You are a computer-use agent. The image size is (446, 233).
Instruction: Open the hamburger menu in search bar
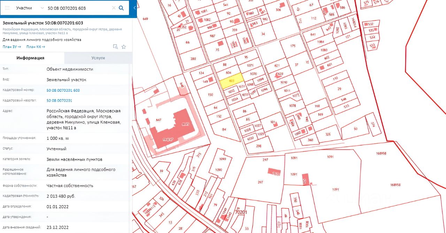click(x=7, y=8)
